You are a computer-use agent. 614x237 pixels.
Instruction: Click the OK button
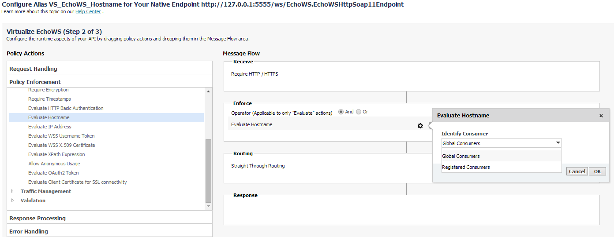[597, 171]
